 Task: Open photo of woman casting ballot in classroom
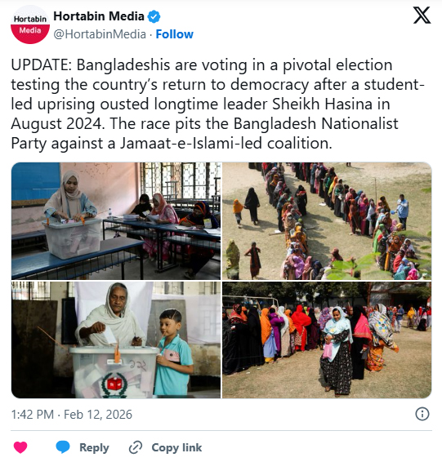coord(116,221)
